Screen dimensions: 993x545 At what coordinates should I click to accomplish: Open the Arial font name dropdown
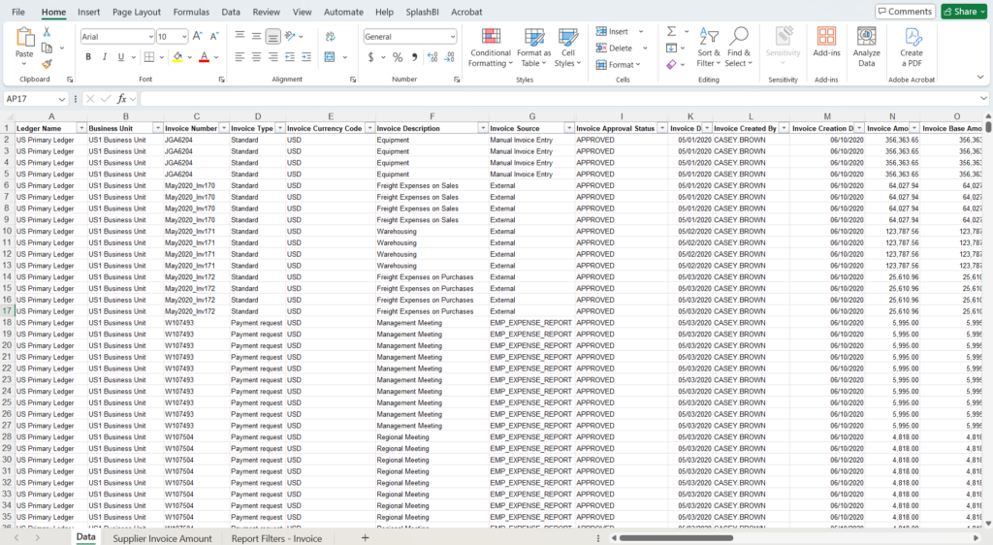tap(149, 36)
